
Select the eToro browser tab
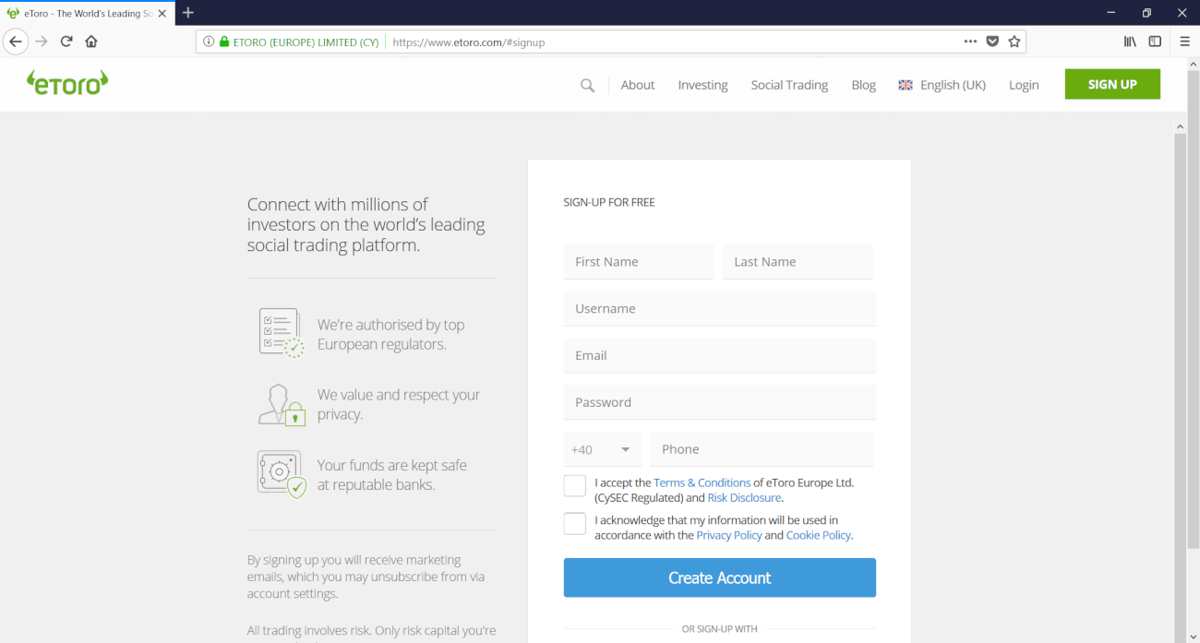click(x=88, y=13)
